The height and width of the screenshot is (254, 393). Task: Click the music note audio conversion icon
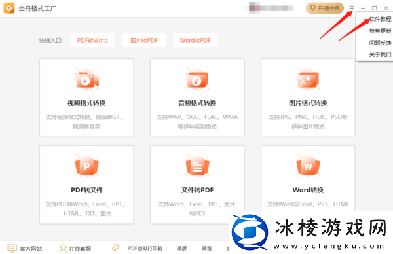pos(198,79)
